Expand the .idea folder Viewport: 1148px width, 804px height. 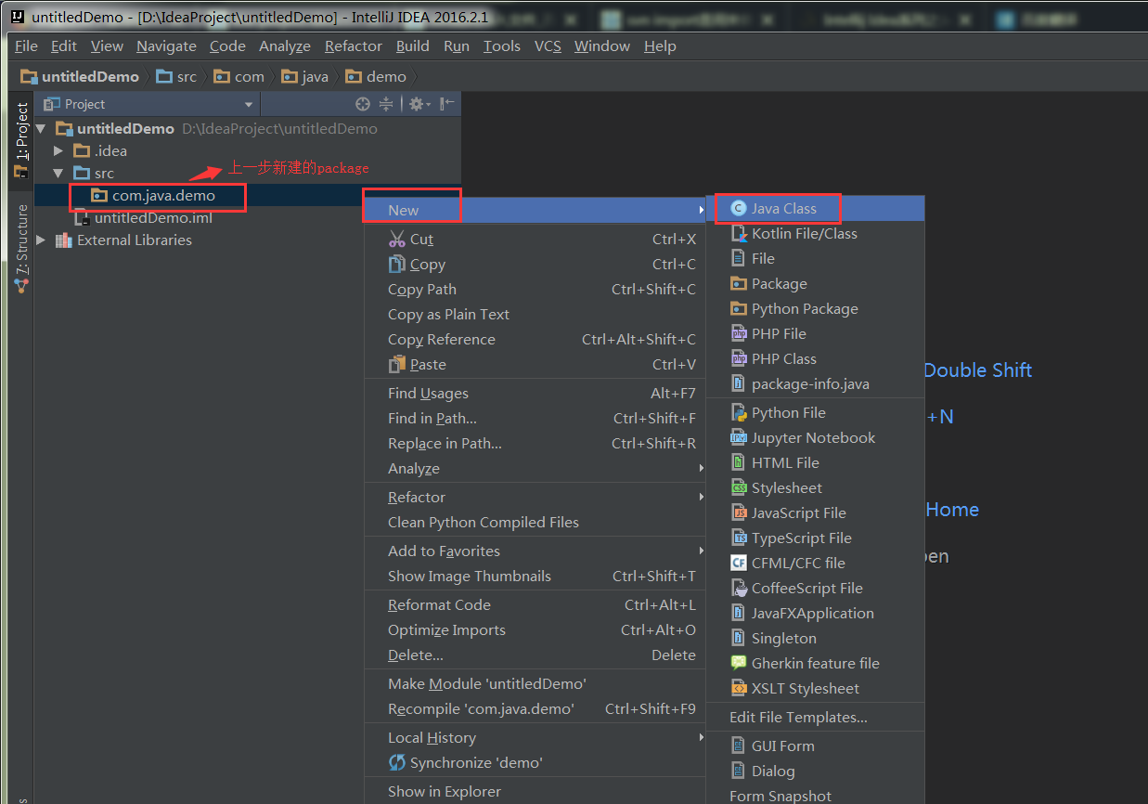click(x=58, y=151)
